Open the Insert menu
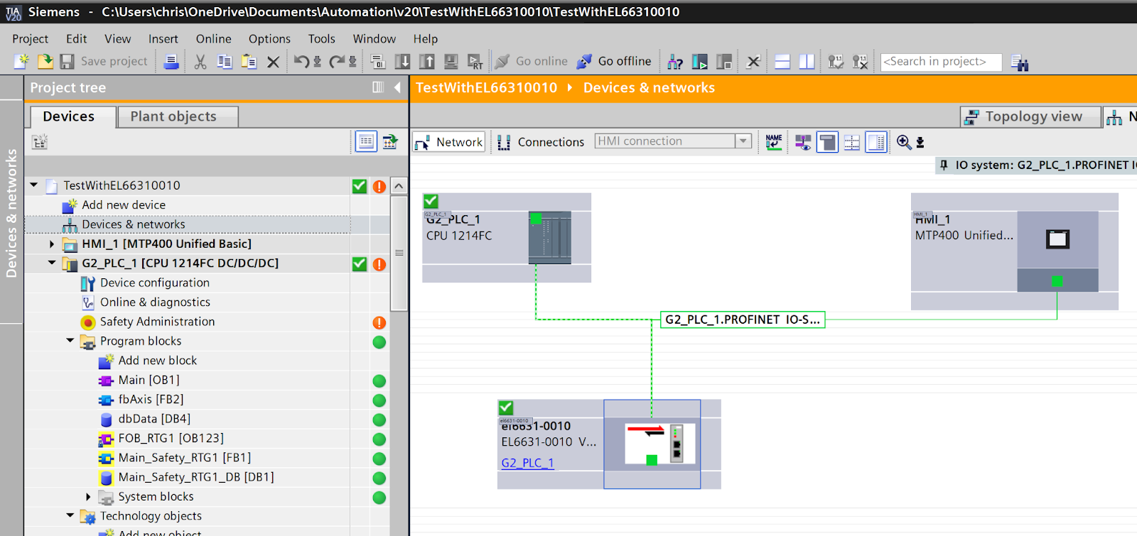The image size is (1137, 536). pos(163,39)
